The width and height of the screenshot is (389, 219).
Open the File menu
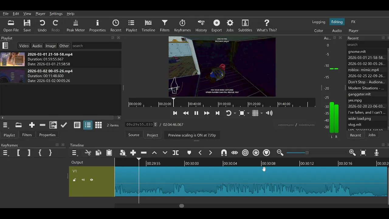(6, 14)
